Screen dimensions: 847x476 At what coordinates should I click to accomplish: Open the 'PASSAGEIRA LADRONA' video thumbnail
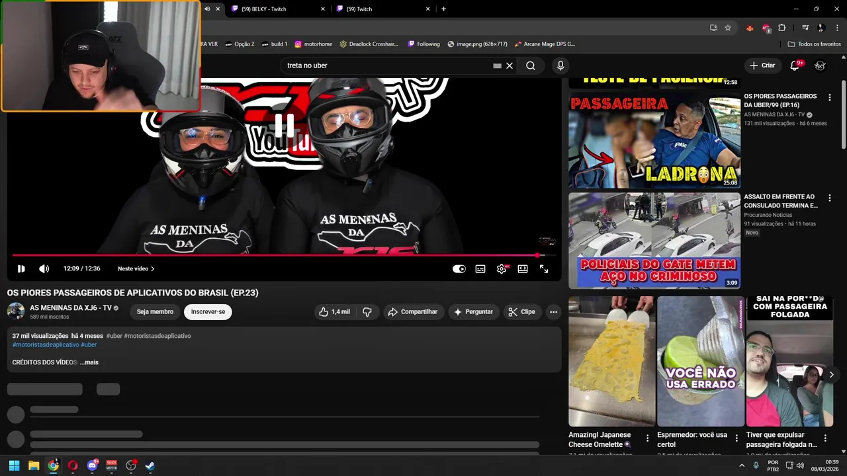click(654, 140)
